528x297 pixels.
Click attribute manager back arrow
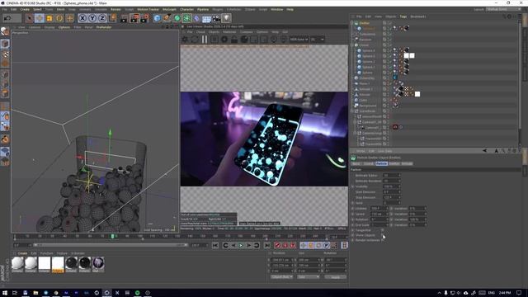tap(484, 151)
